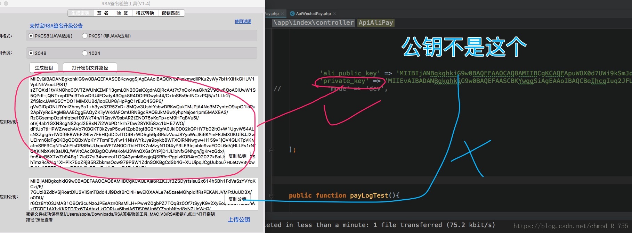Open the 密钥匹配 tab
Screen dimensions: 632x233
tap(171, 13)
